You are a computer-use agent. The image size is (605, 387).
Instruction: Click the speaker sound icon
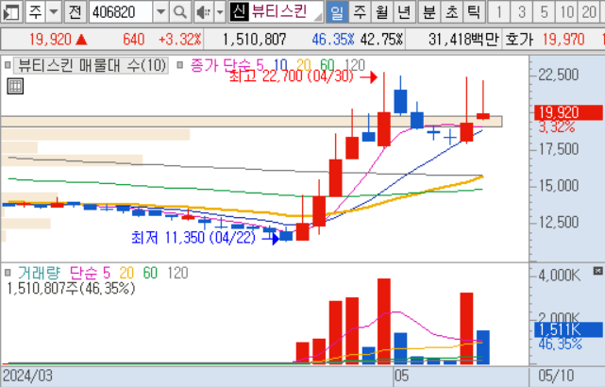[x=203, y=12]
